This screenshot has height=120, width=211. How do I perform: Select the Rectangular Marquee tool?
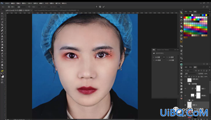(x=2, y=16)
